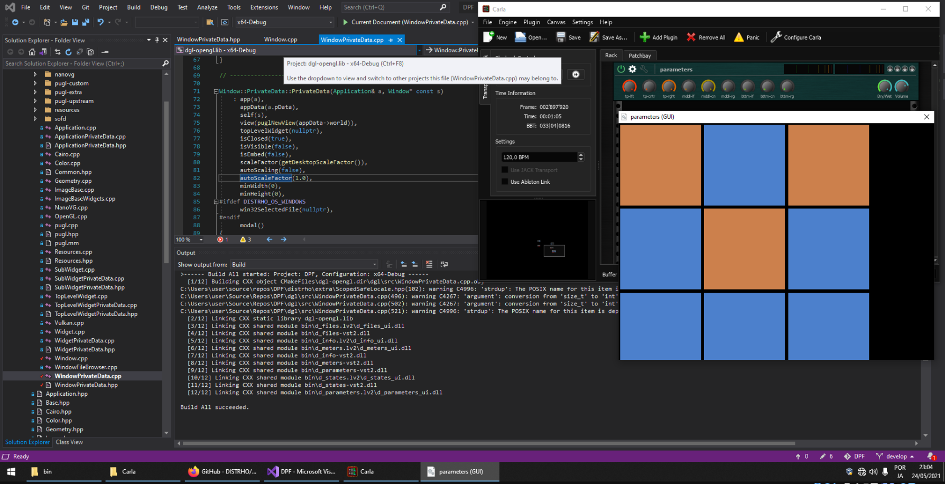
Task: Click the Navigate Backward arrow in Visual Studio
Action: tap(15, 22)
